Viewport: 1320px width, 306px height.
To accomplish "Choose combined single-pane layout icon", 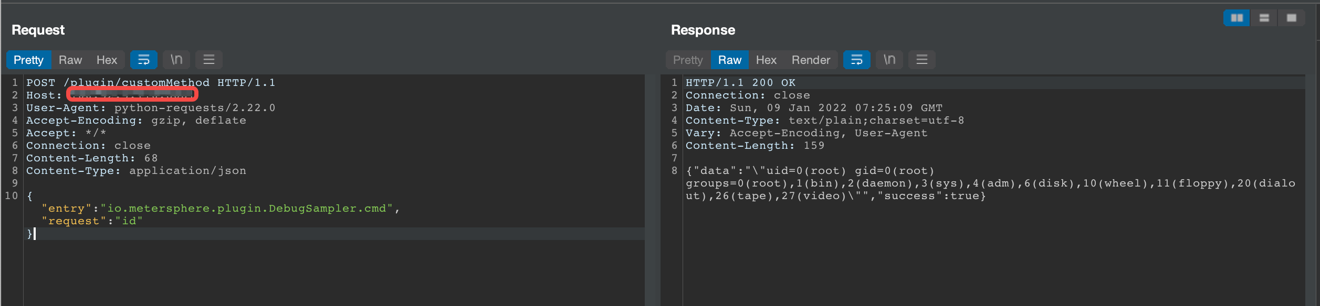I will (1292, 18).
